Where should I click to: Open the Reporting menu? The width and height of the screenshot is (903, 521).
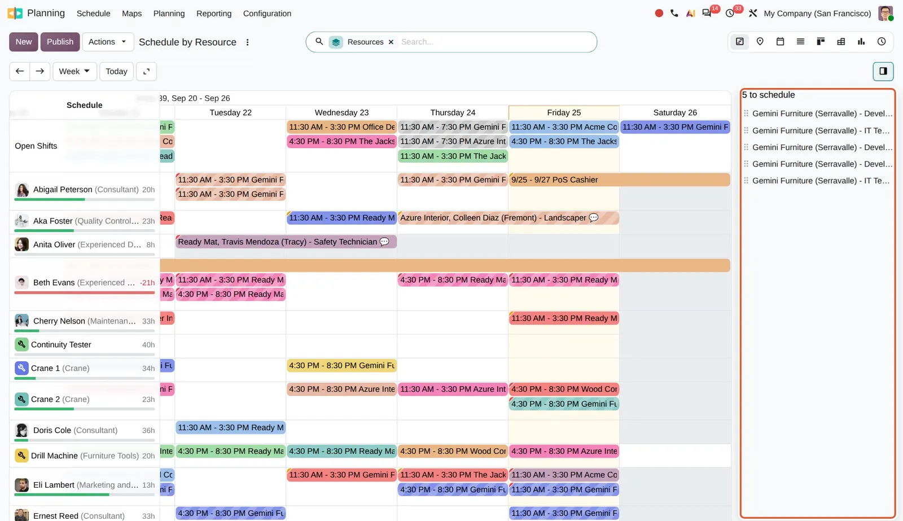point(214,14)
